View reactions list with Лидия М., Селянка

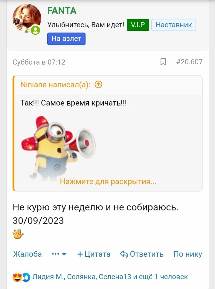tap(110, 277)
